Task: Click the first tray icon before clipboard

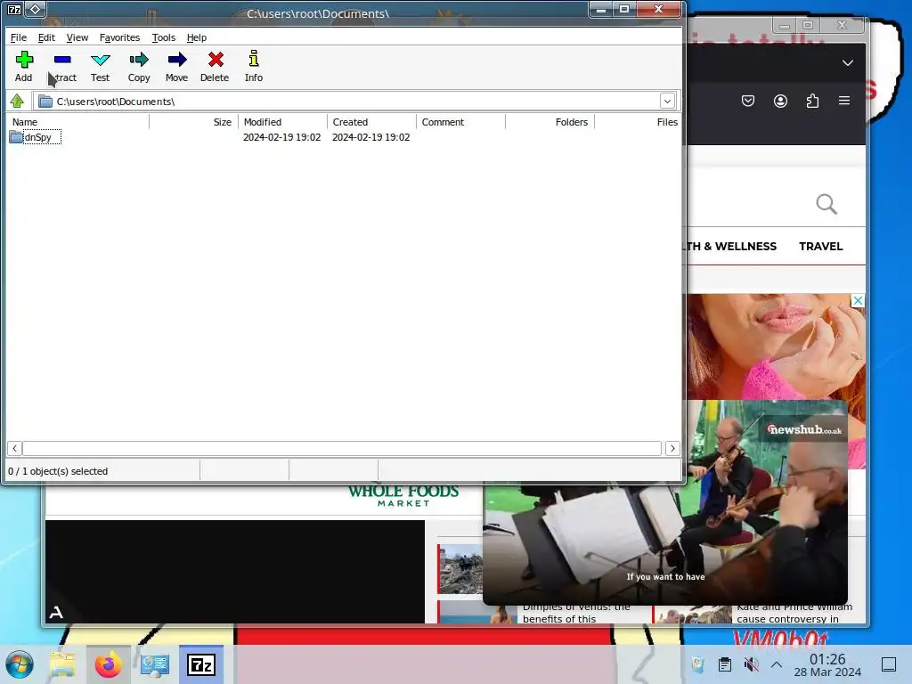Action: click(698, 664)
